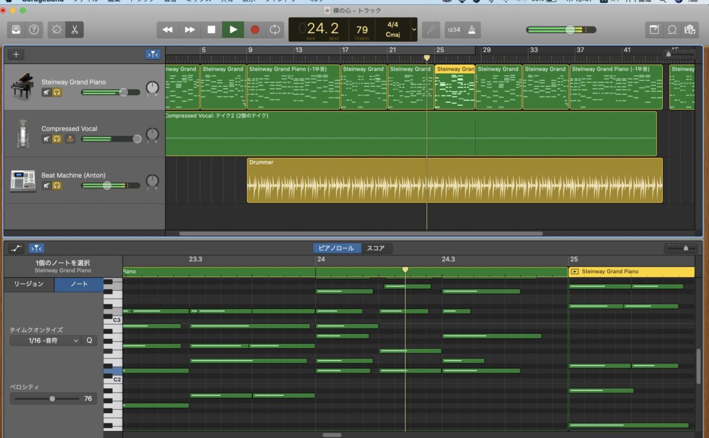Viewport: 709px width, 438px height.
Task: Expand the LCD display mode arrow
Action: click(414, 30)
